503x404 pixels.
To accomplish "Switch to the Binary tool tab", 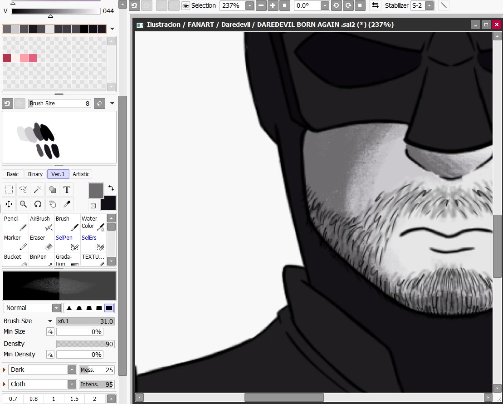I will tap(35, 174).
